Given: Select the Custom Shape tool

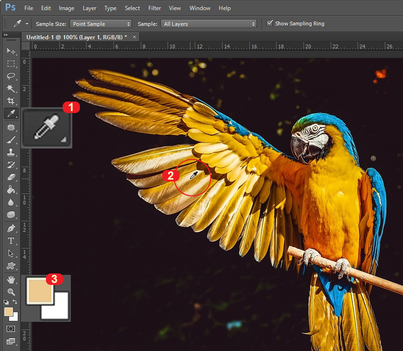Looking at the screenshot, I should 11,266.
